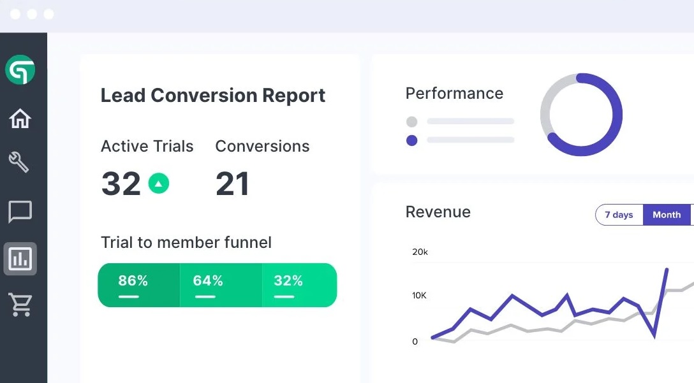This screenshot has width=694, height=383.
Task: Click the Lead Conversion Report heading
Action: pos(213,96)
